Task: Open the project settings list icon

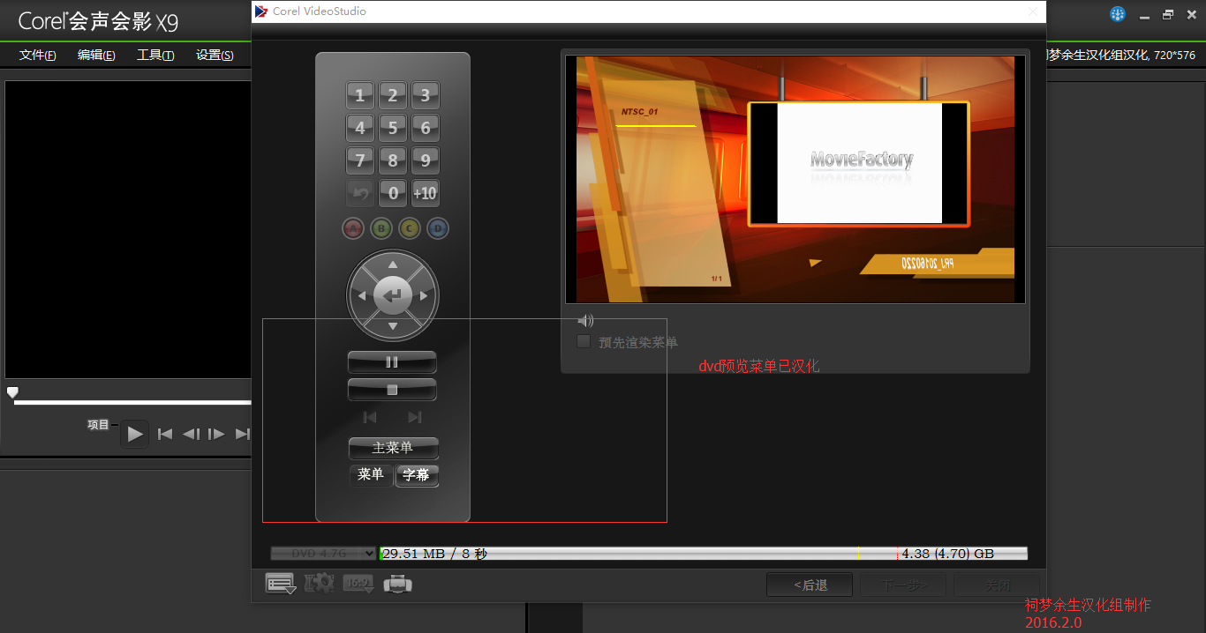Action: pos(281,584)
